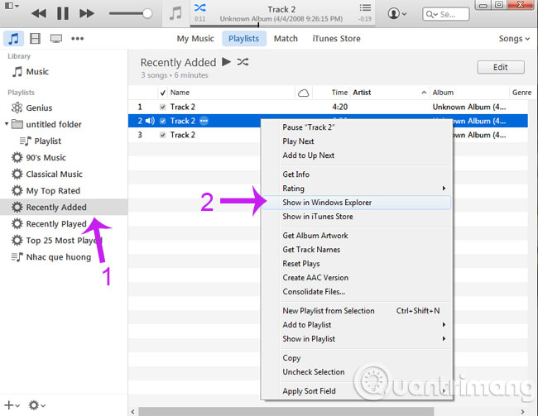Expand the Rating submenu

tap(356, 189)
